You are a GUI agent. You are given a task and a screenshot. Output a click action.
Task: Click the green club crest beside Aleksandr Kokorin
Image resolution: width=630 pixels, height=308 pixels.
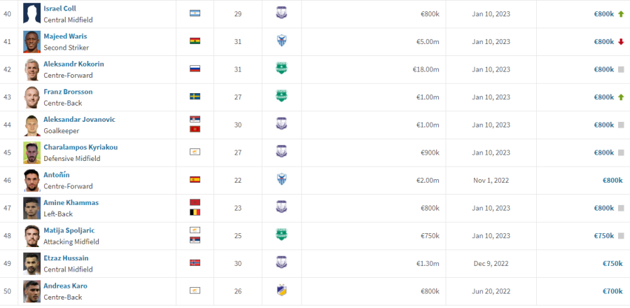tap(281, 69)
